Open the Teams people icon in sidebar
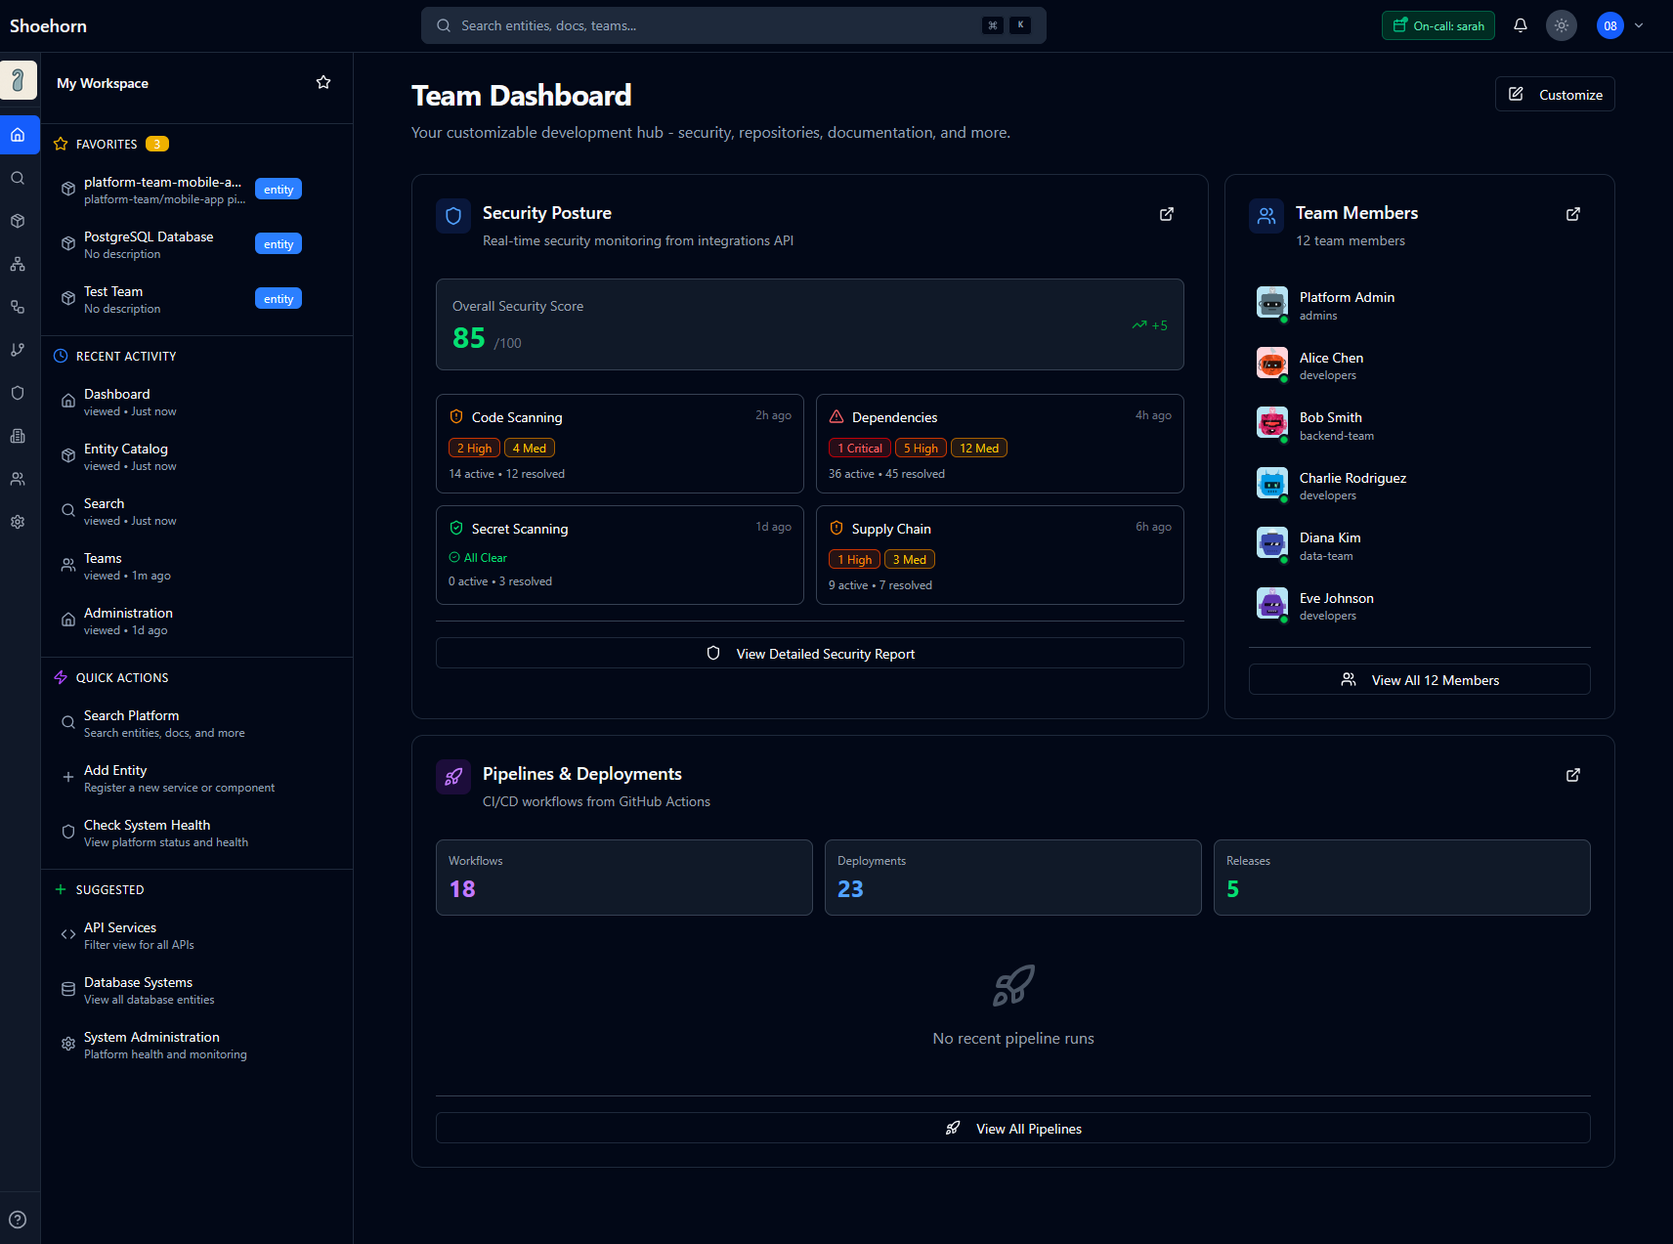Image resolution: width=1673 pixels, height=1244 pixels. (18, 478)
